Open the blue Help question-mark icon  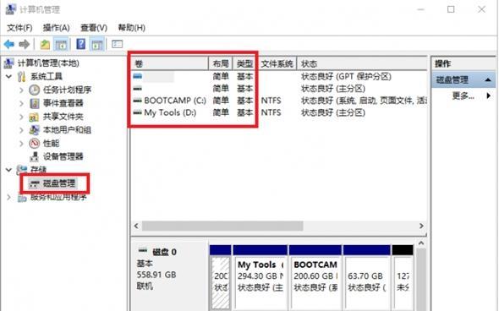(81, 44)
